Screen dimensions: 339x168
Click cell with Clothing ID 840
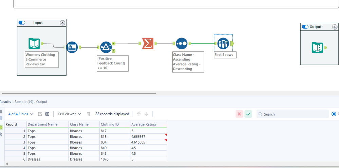pos(115,148)
